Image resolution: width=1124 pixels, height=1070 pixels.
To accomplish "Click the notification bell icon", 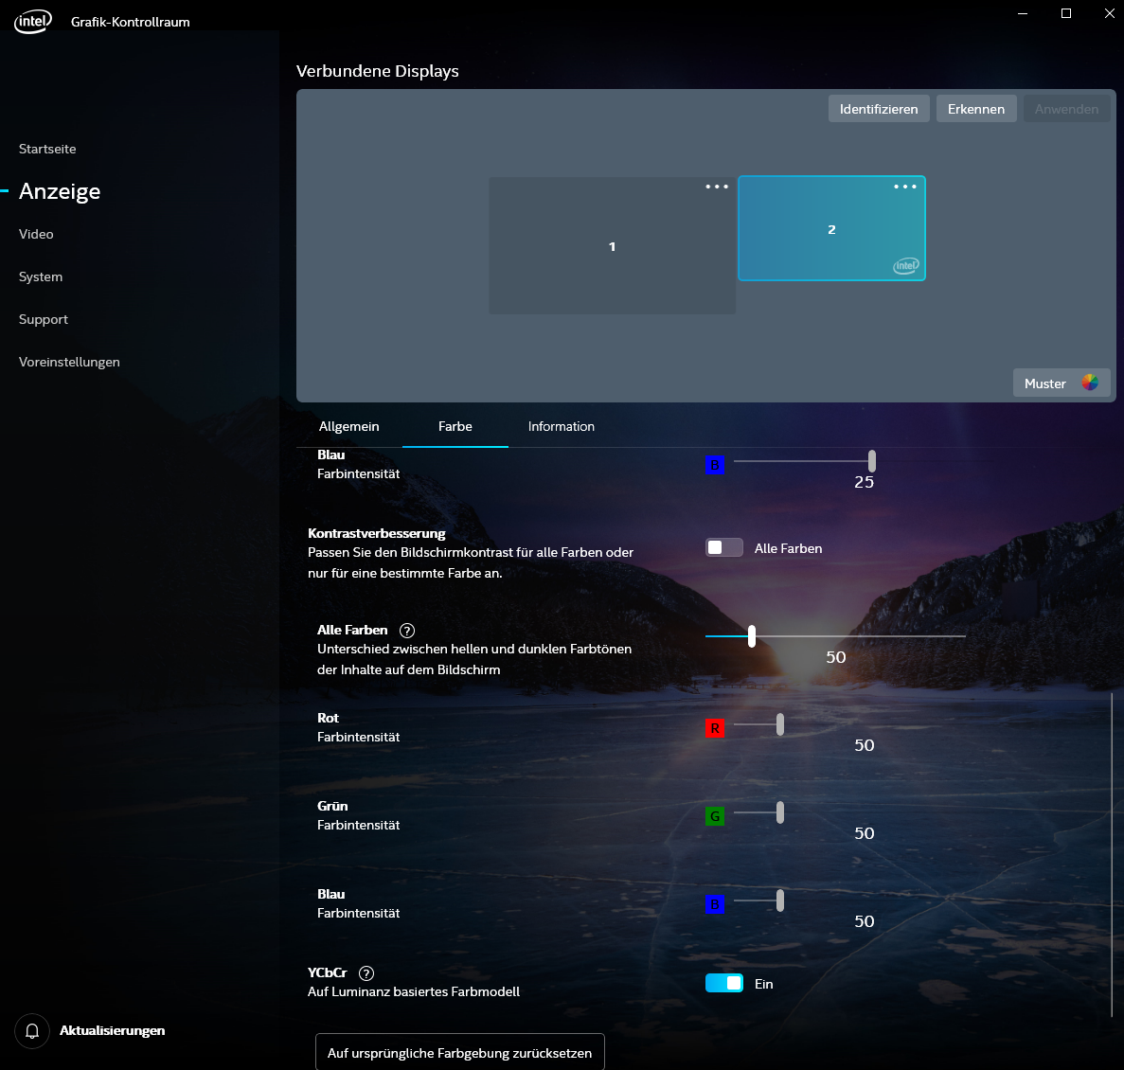I will pyautogui.click(x=32, y=1031).
